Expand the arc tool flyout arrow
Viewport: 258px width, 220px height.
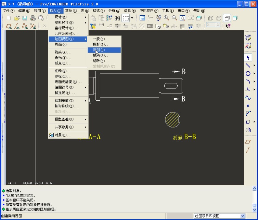coord(254,82)
